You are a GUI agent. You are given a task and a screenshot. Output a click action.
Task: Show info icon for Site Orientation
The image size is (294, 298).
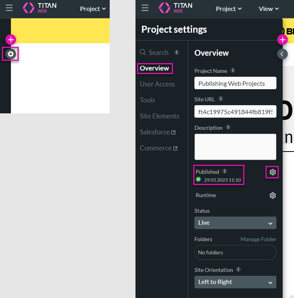(239, 269)
